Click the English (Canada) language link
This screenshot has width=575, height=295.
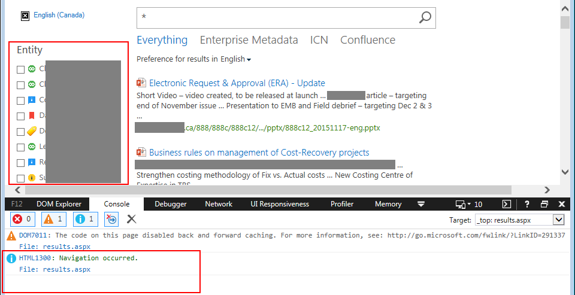point(59,15)
